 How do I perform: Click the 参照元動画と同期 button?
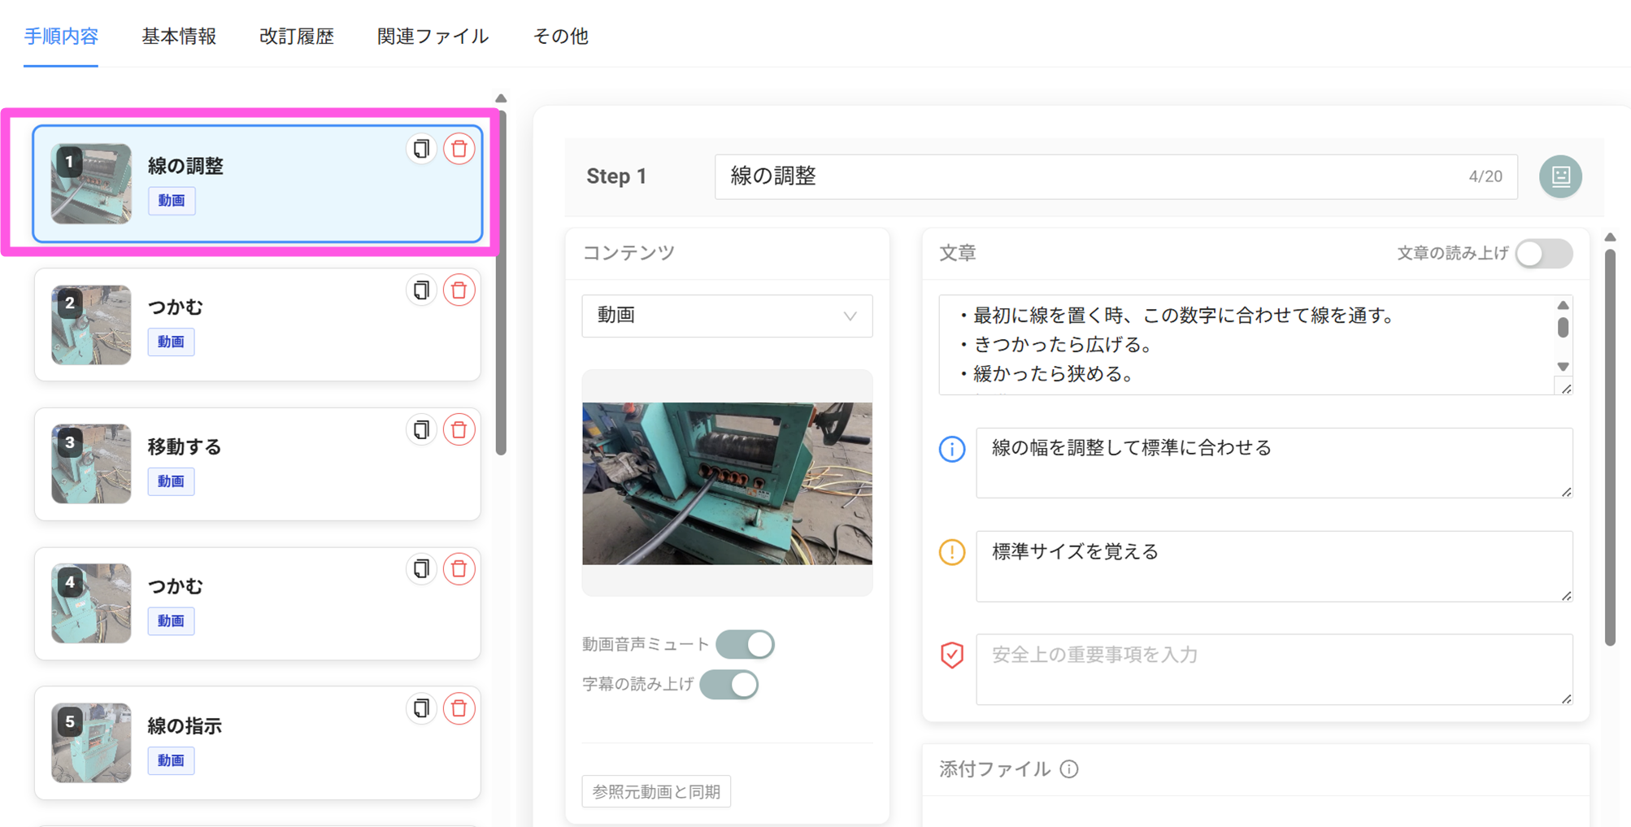[656, 791]
